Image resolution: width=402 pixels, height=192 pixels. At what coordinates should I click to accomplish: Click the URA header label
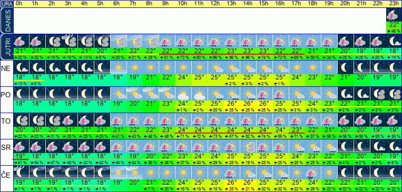(x=6, y=4)
